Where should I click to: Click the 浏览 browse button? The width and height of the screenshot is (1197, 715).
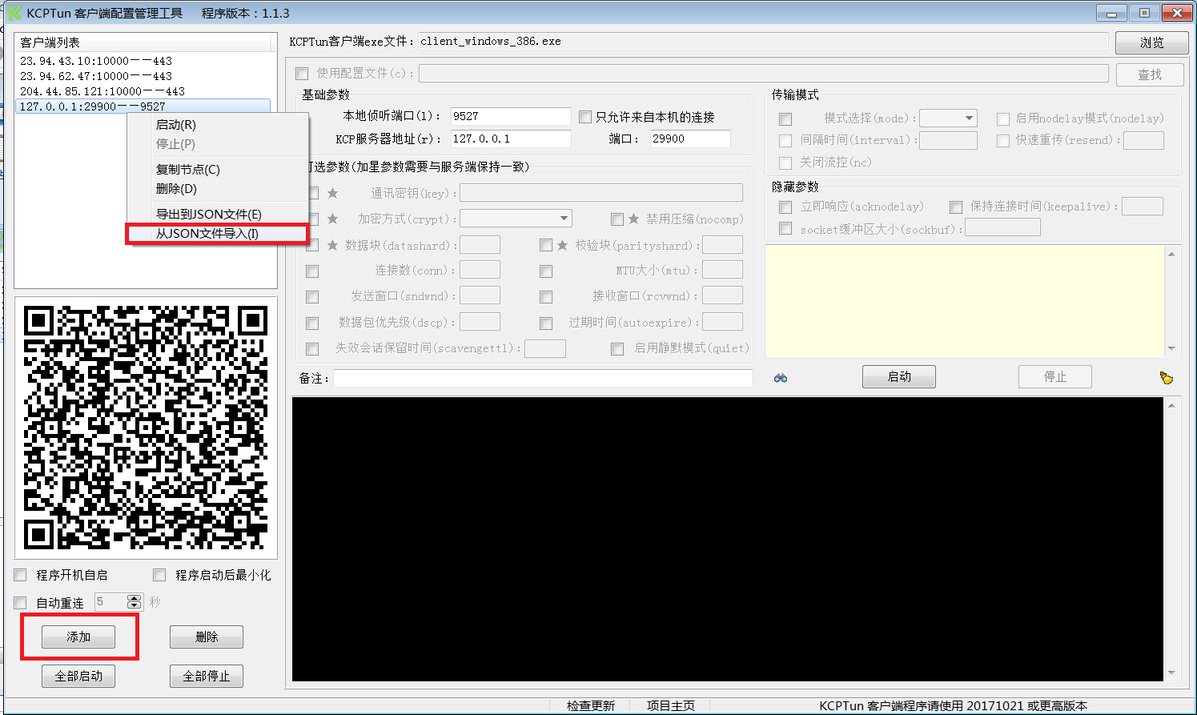pos(1152,42)
